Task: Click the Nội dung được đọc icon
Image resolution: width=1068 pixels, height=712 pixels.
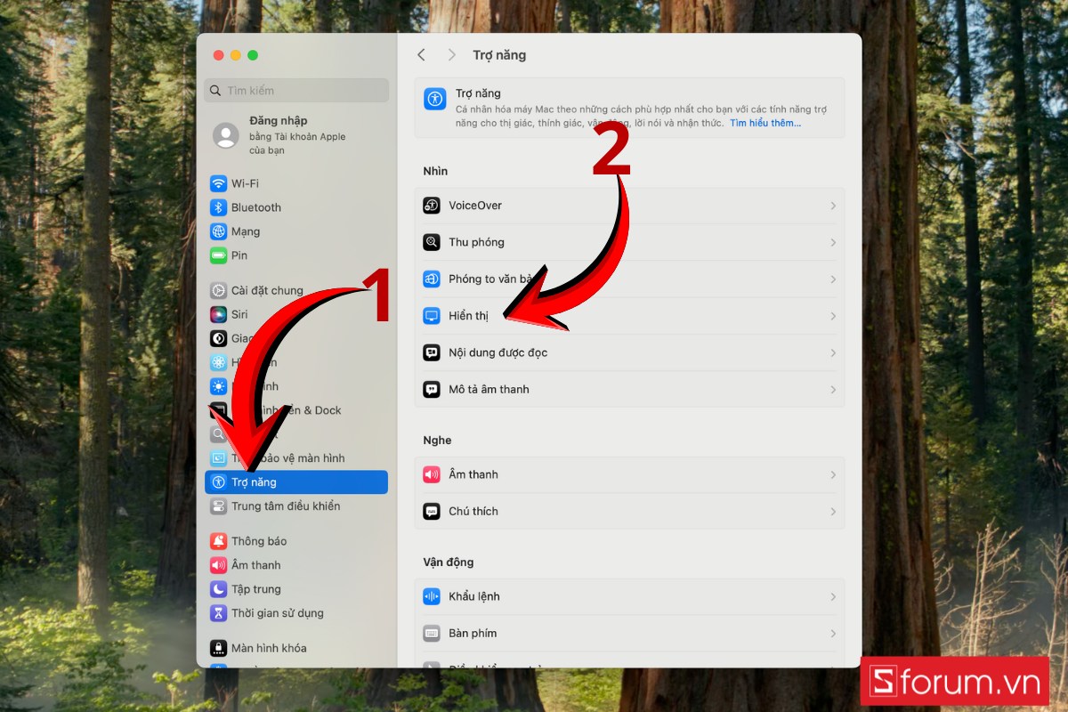Action: [432, 352]
